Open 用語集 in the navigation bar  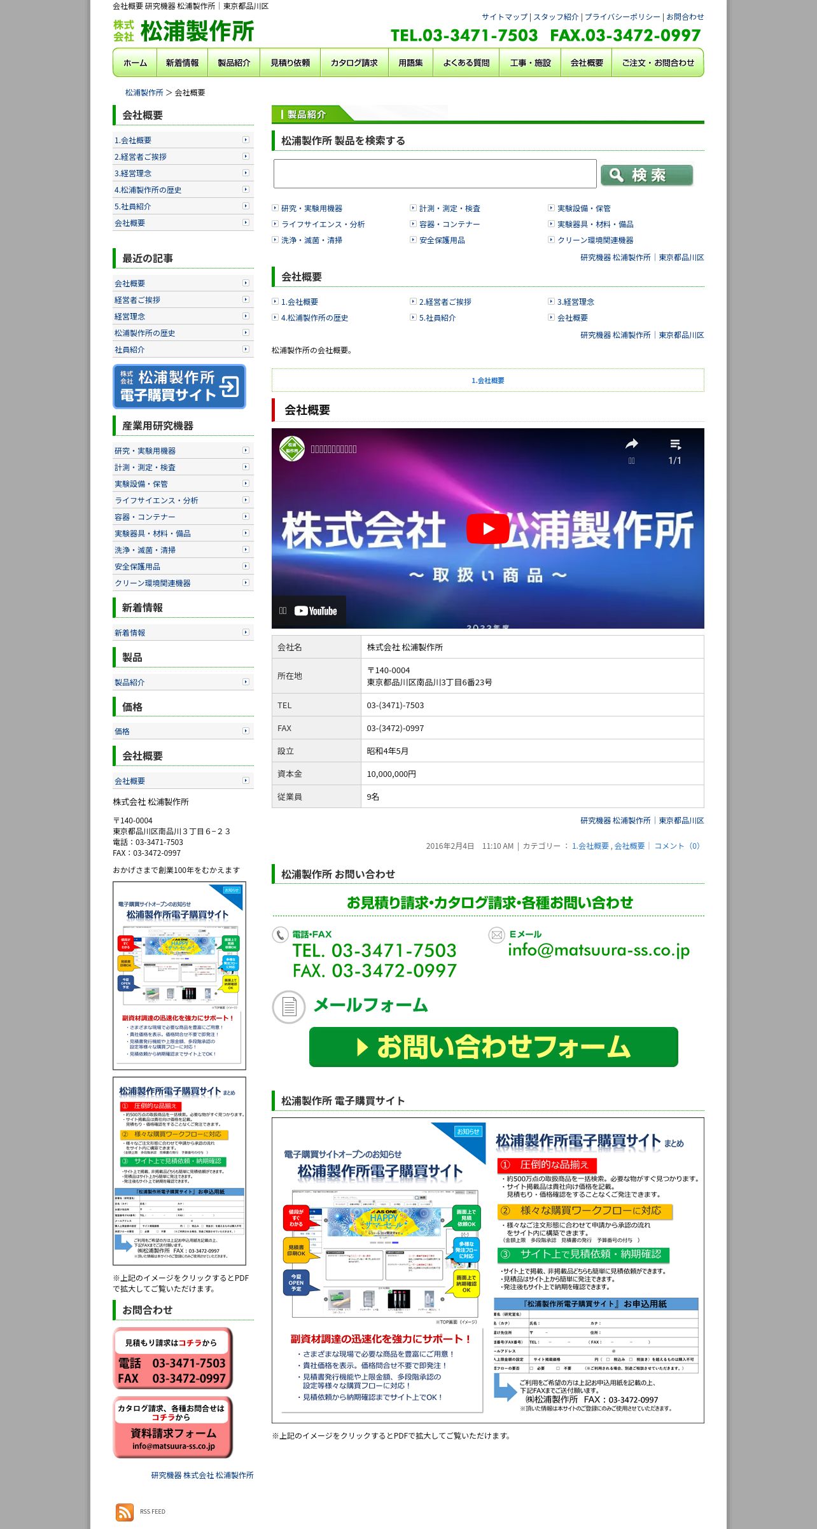coord(410,62)
